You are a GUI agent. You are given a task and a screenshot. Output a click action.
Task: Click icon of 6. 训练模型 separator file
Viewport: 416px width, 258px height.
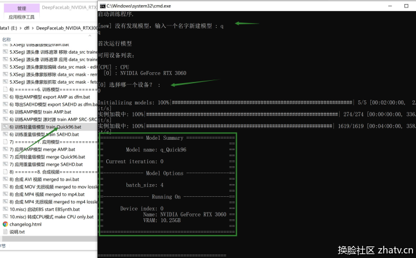point(5,89)
